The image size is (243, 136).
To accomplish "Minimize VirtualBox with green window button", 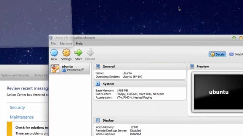I will click(234, 38).
